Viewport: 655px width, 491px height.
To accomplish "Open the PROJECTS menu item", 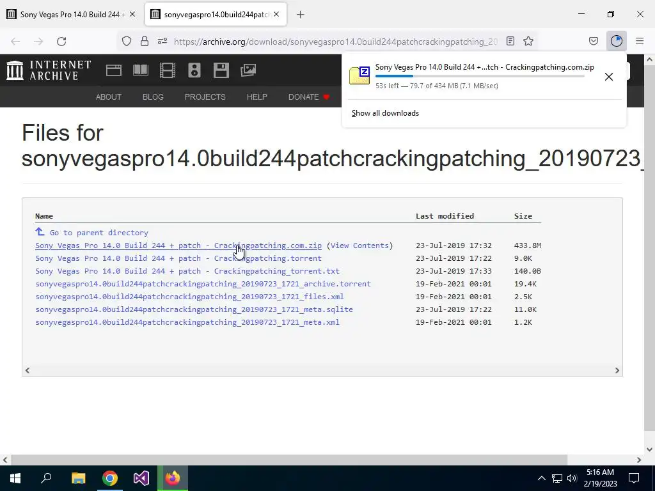I will coord(205,97).
